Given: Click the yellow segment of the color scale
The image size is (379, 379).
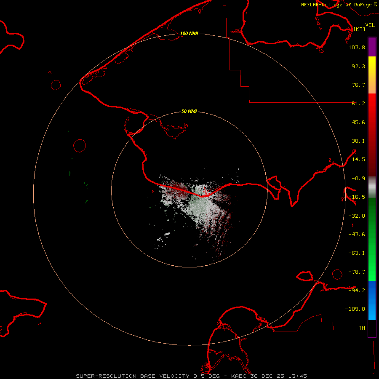Looking at the screenshot, I should 372,65.
